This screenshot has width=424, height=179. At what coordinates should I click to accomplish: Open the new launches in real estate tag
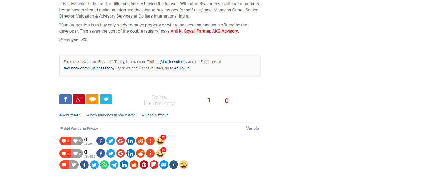coord(111,115)
